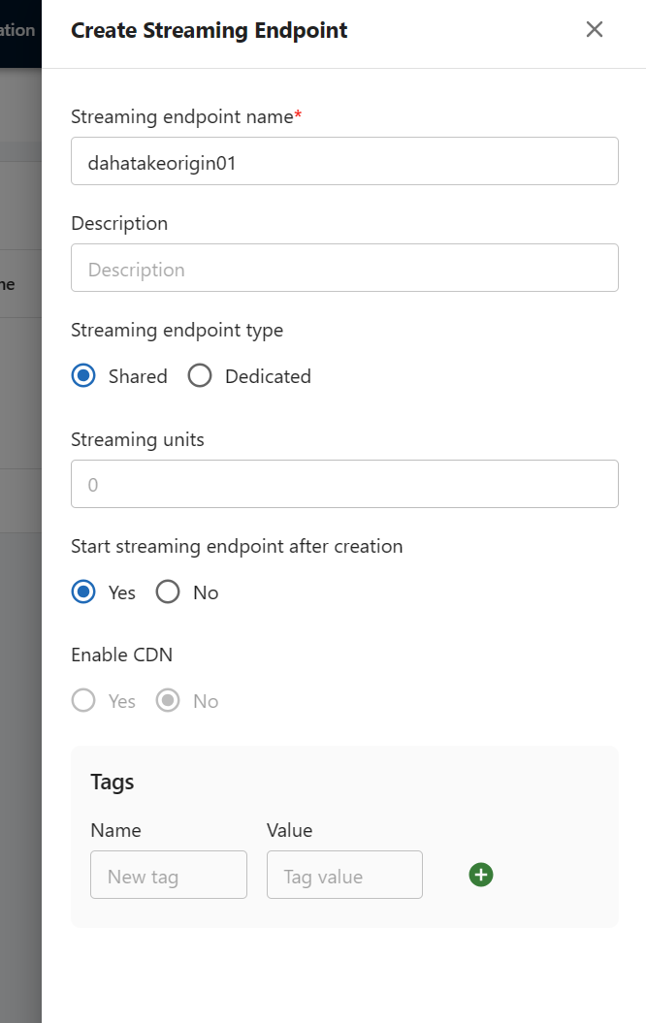Click the Streaming endpoint name label

pos(182,116)
